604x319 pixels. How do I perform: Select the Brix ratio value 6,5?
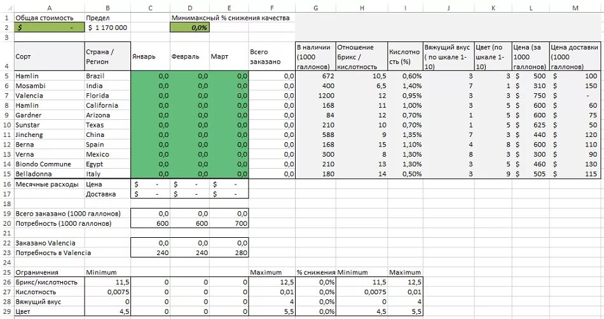point(362,86)
